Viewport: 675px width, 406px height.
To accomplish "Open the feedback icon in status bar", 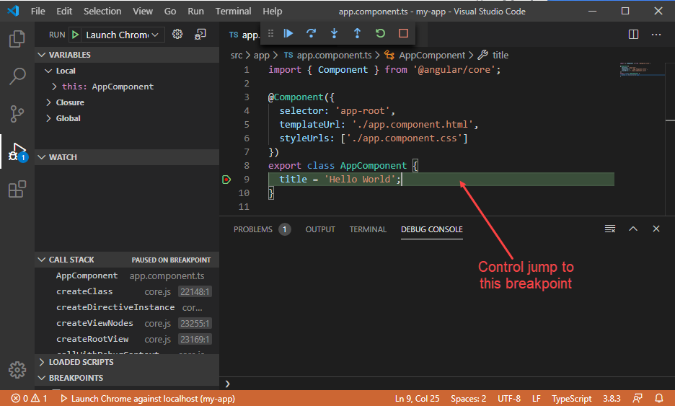I will coord(637,398).
